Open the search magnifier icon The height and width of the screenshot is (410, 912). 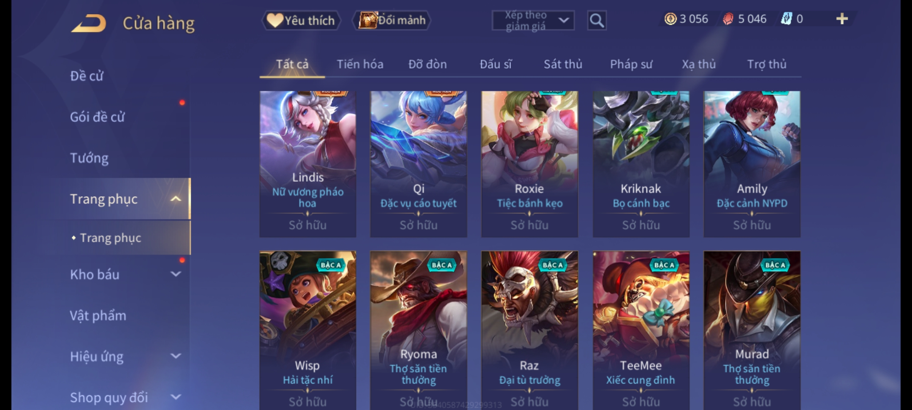point(597,20)
